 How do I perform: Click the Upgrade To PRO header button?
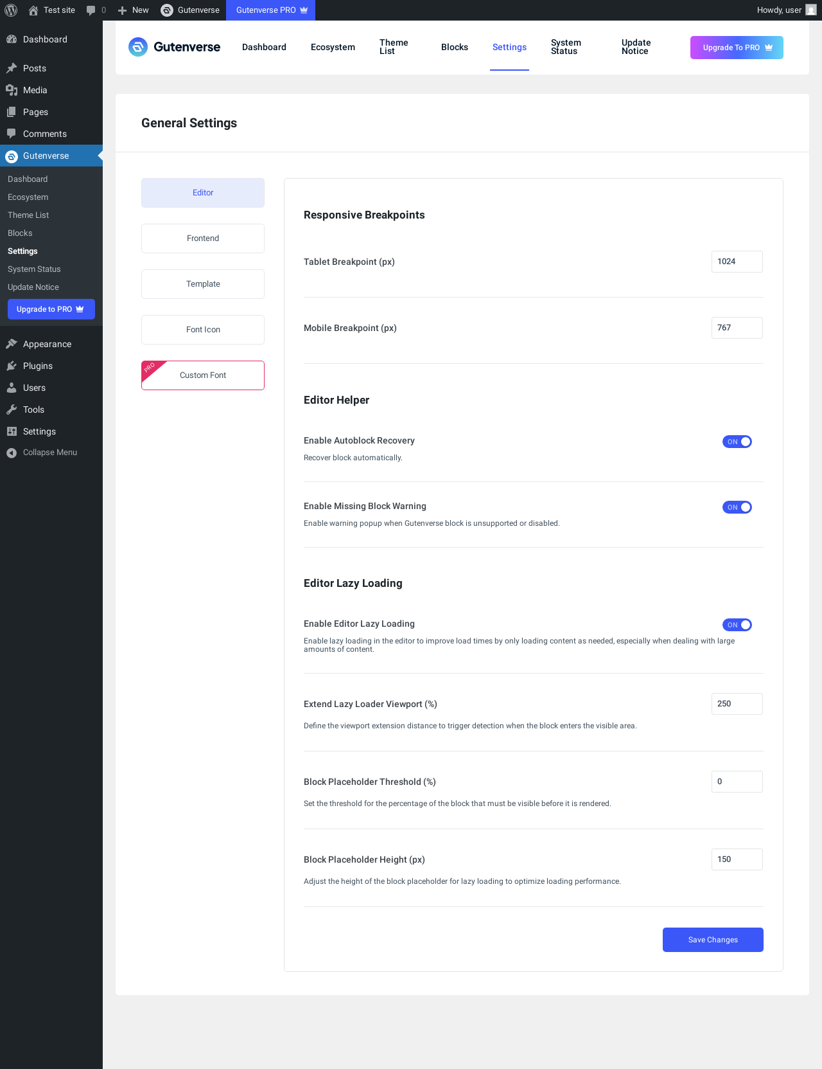click(x=737, y=48)
